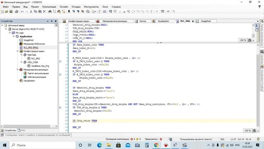Open the Проект menu
Viewport: 264px width, 149px height.
tap(35, 7)
